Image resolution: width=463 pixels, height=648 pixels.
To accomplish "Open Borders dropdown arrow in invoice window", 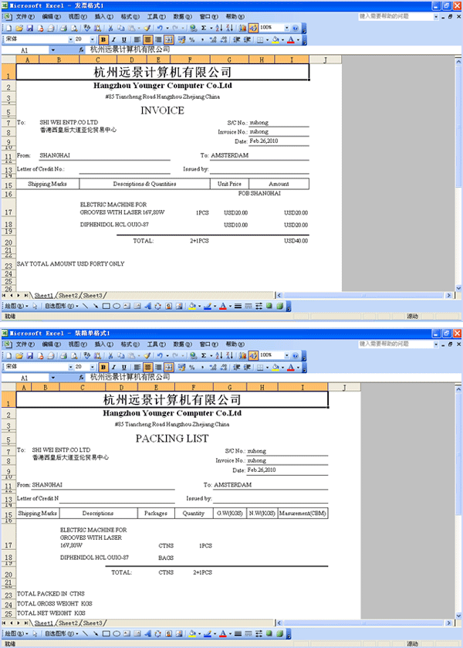I will coord(267,40).
